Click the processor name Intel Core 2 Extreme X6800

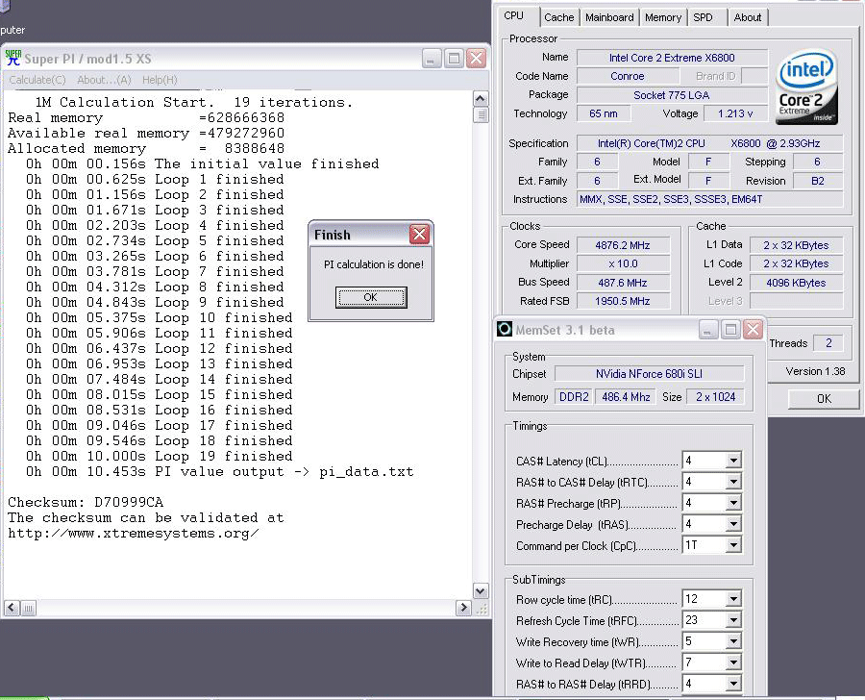coord(672,58)
